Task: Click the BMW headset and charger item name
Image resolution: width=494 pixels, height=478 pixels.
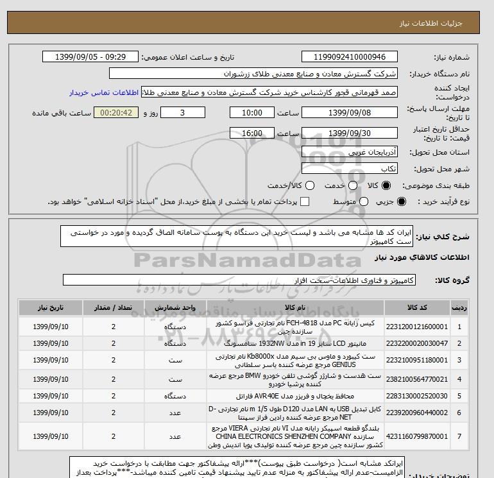Action: [295, 380]
